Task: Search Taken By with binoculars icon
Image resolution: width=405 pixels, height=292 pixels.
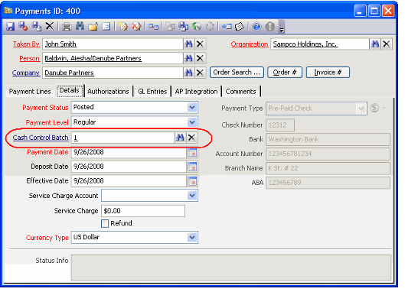Action: (x=189, y=44)
